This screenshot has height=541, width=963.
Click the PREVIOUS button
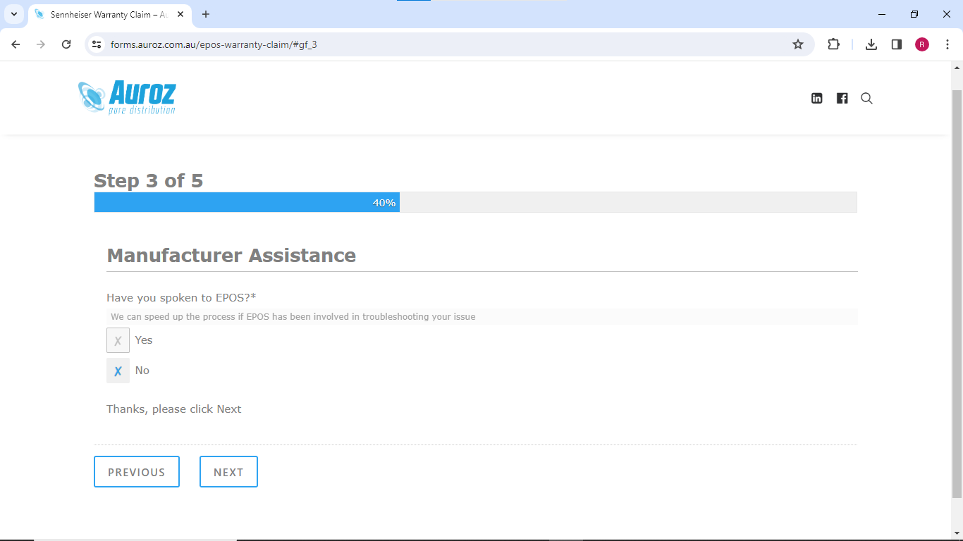pyautogui.click(x=137, y=472)
